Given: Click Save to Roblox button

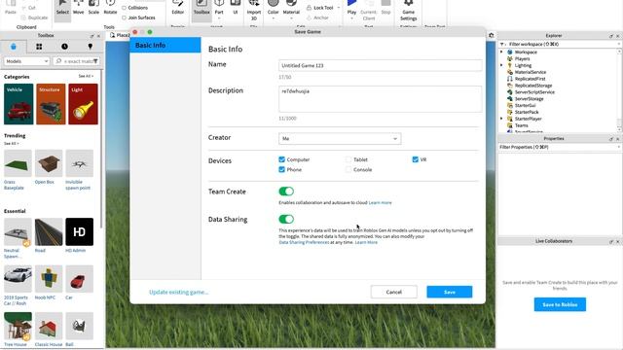Looking at the screenshot, I should pos(560,304).
